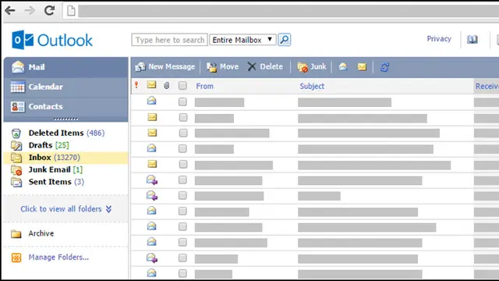Open the Calendar section
Image resolution: width=499 pixels, height=281 pixels.
(x=65, y=87)
